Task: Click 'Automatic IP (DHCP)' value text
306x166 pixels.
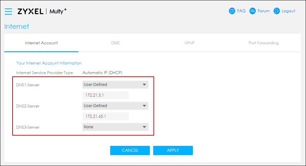Action: [102, 72]
